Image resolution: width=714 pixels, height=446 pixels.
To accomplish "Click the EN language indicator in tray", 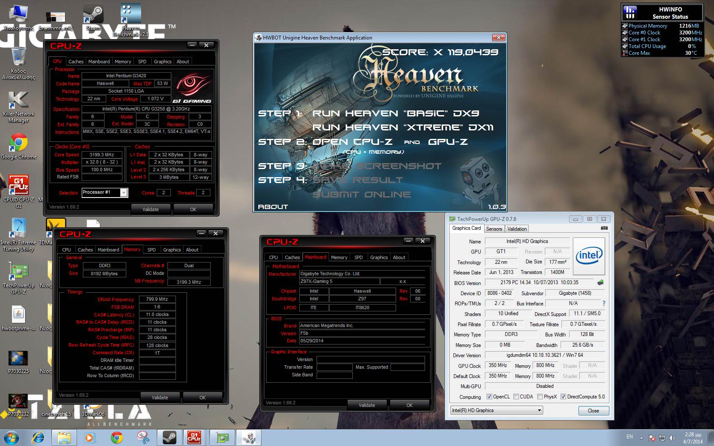I will (630, 437).
